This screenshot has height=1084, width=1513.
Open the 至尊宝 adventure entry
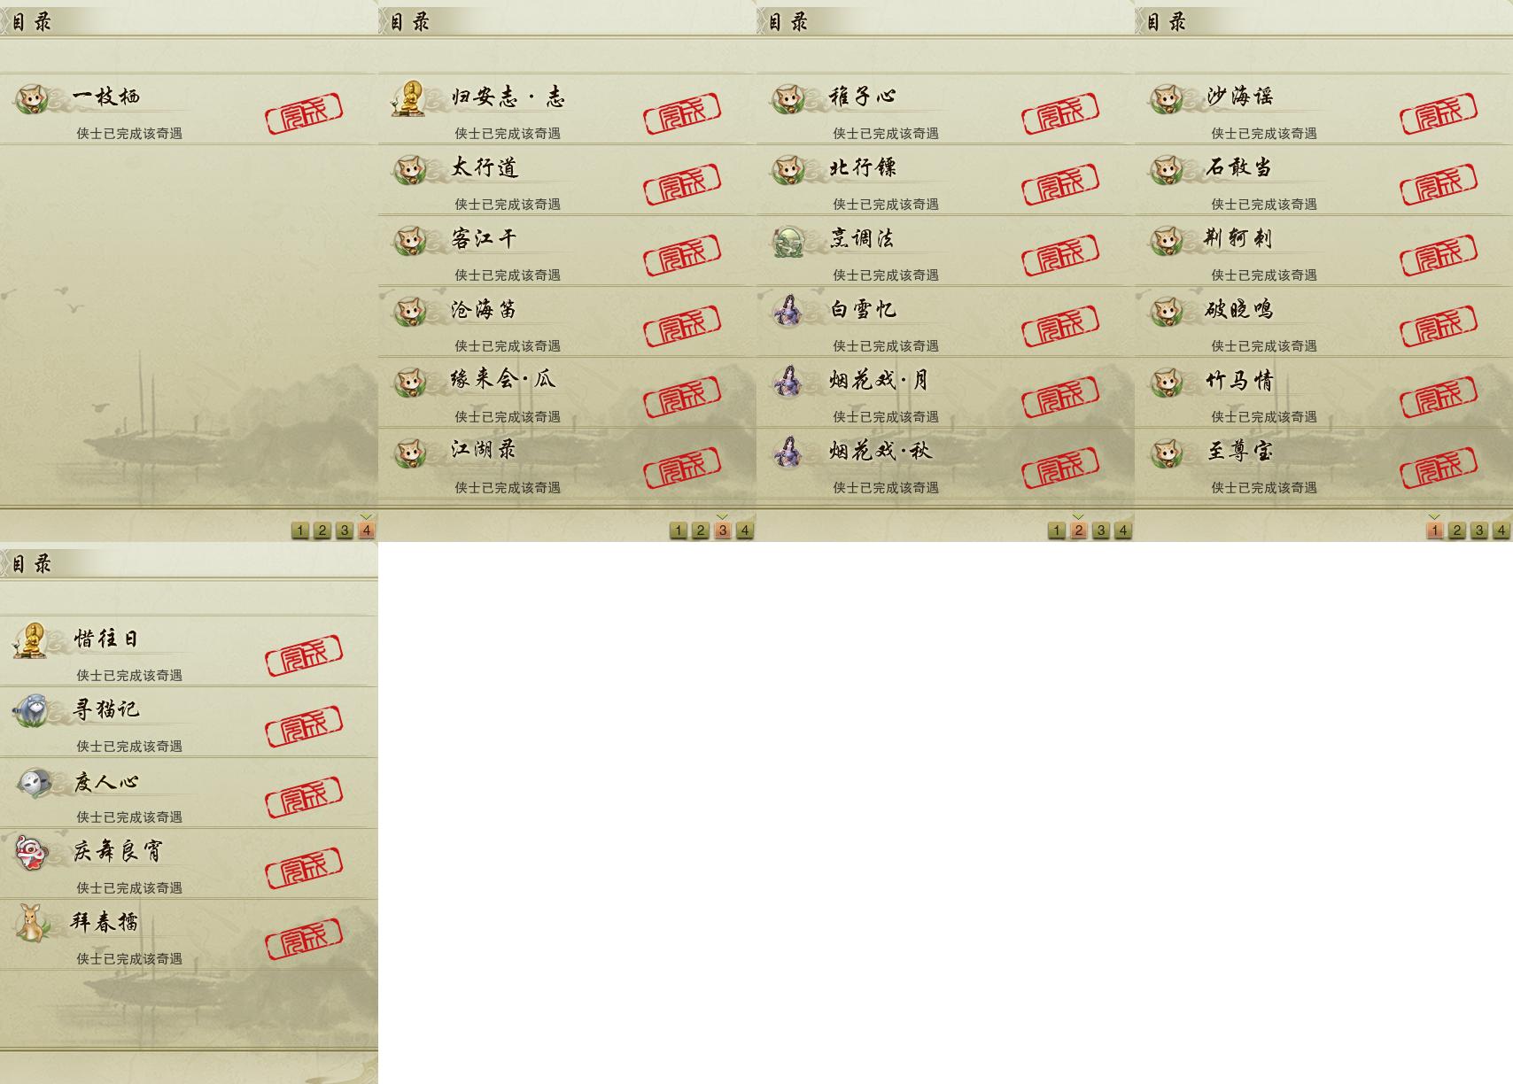point(1323,464)
